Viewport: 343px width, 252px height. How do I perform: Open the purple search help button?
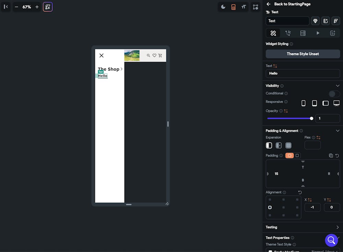coord(331,240)
